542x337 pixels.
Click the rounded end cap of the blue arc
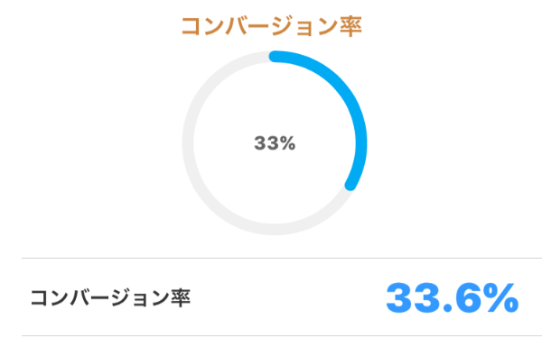pyautogui.click(x=350, y=186)
